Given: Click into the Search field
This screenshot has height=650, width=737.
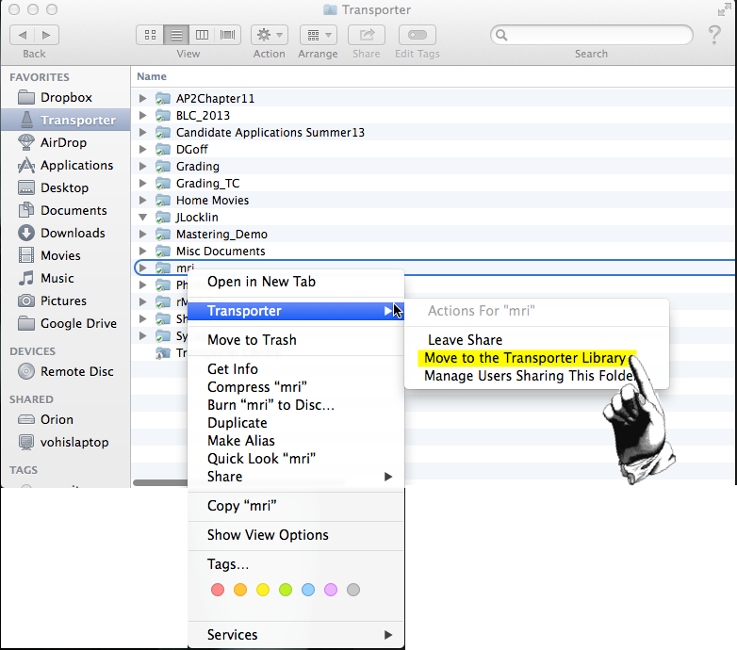Looking at the screenshot, I should (591, 35).
